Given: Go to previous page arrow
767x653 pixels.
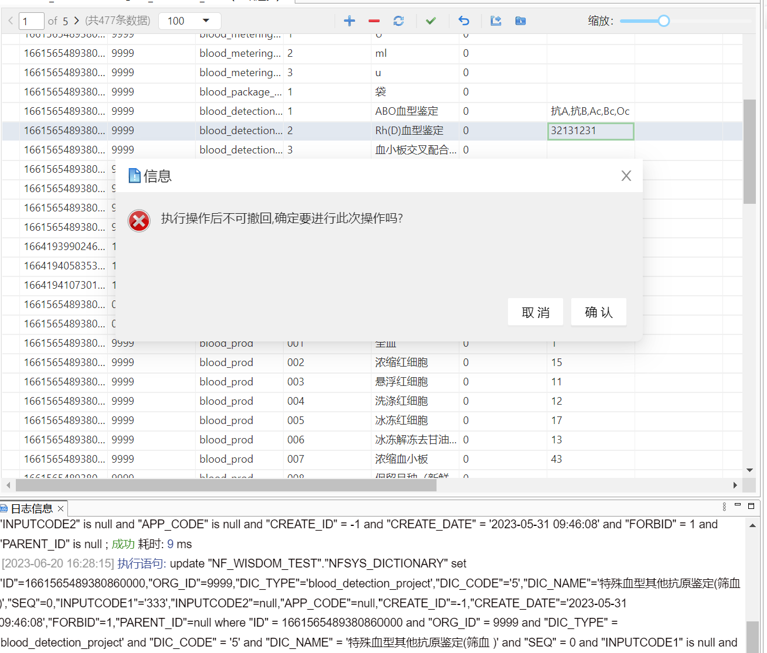Looking at the screenshot, I should pos(11,21).
